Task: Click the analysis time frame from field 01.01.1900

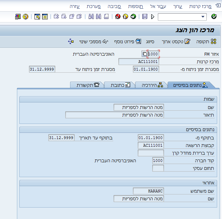Action: [x=146, y=69]
